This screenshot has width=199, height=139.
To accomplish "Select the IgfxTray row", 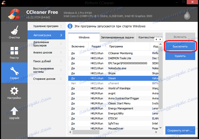I will [113, 123].
